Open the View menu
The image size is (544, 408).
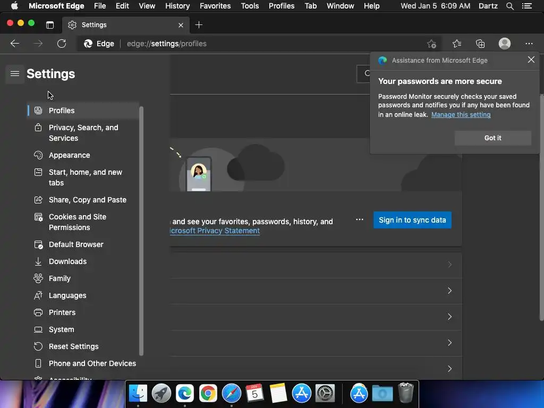tap(147, 6)
